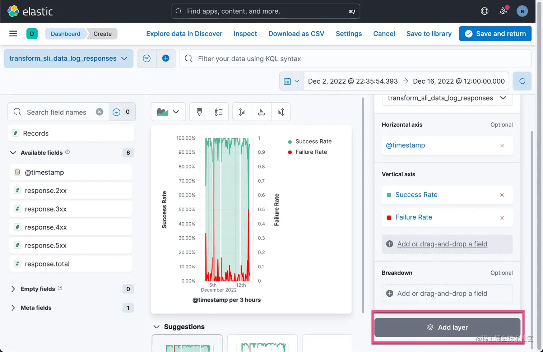Add a filter with the plus icon
543x352 pixels.
click(166, 59)
